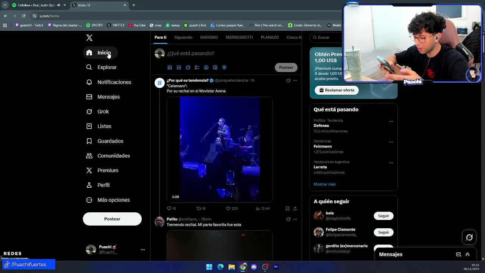Click the Grok enhance icon in composer
Viewport: 485px width, 273px height.
(x=188, y=67)
